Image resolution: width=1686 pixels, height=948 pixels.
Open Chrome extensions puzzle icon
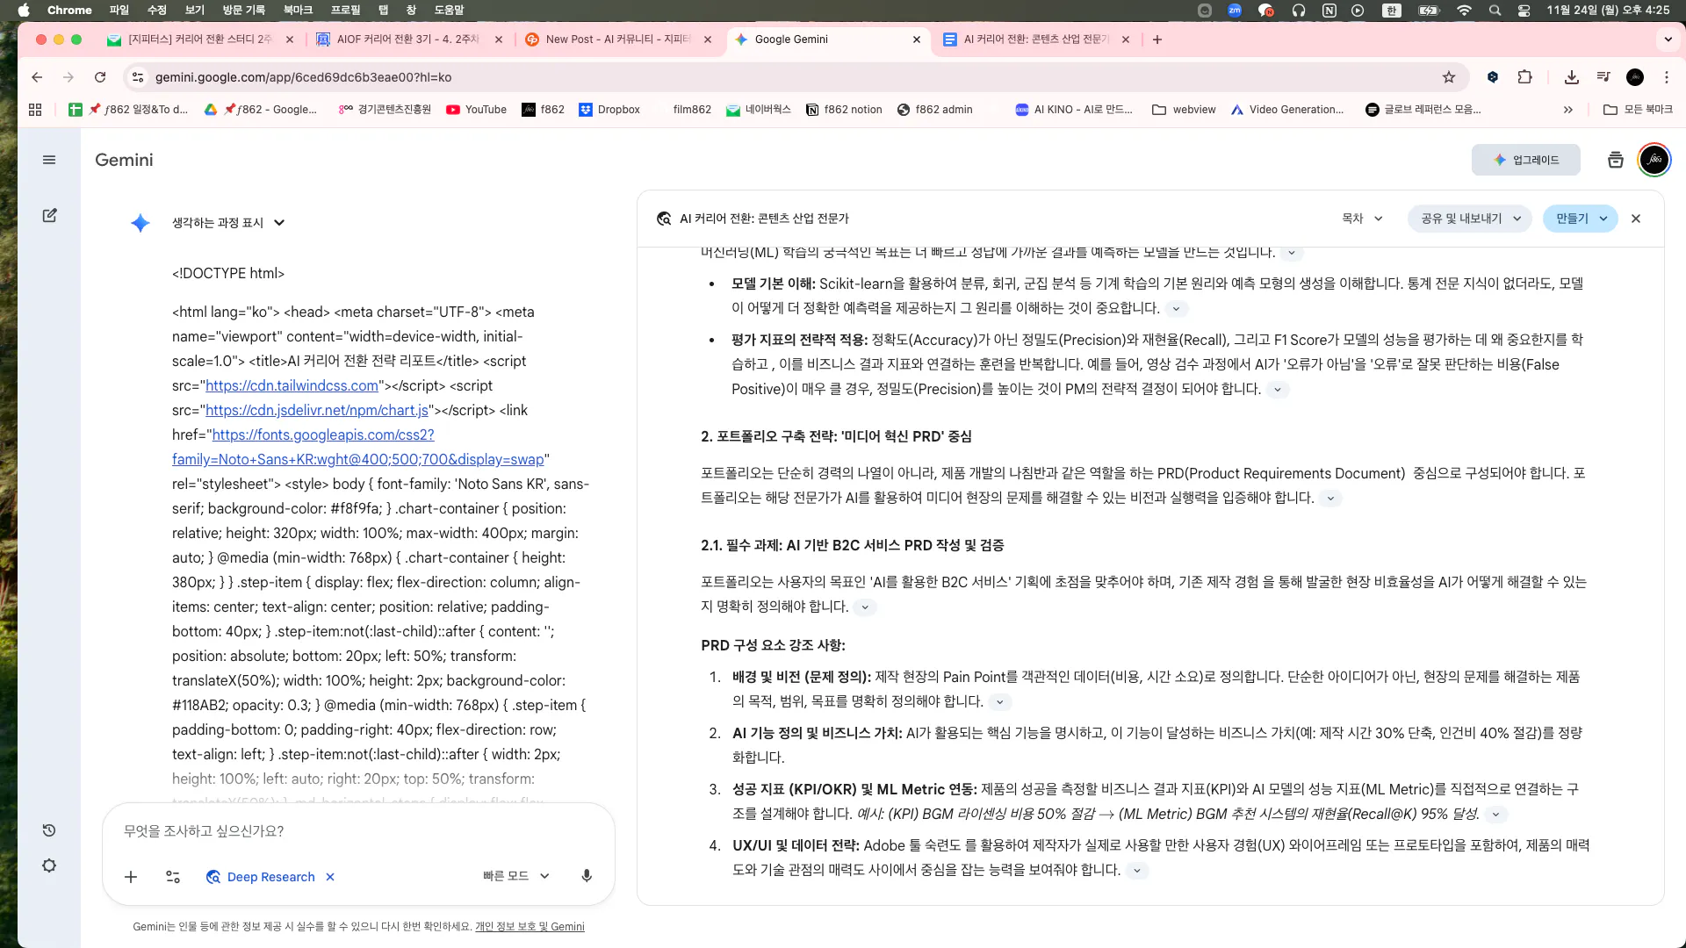[x=1525, y=77]
